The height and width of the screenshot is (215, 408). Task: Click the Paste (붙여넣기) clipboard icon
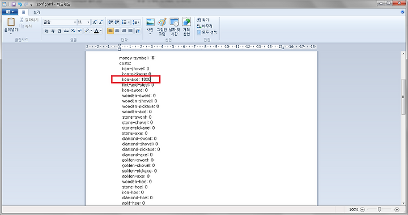pyautogui.click(x=11, y=22)
